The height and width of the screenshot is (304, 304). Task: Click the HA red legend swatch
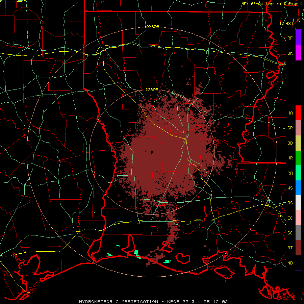coord(298,113)
